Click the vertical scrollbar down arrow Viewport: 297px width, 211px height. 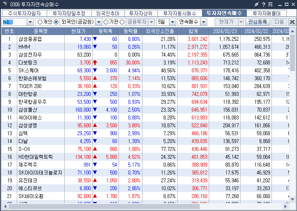(x=292, y=199)
